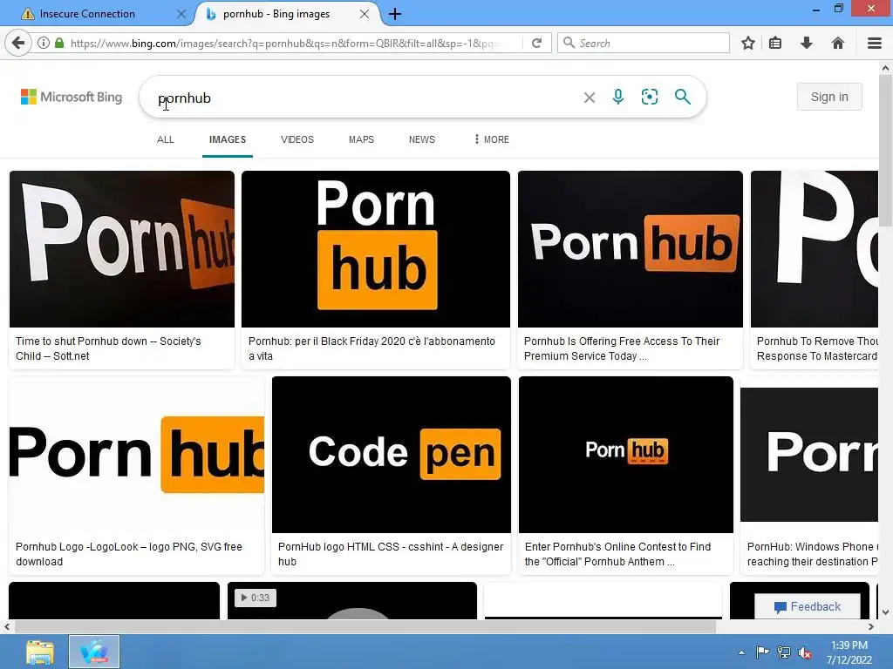The width and height of the screenshot is (893, 669).
Task: Open the stacked orange hub logo thumbnail
Action: pyautogui.click(x=376, y=249)
